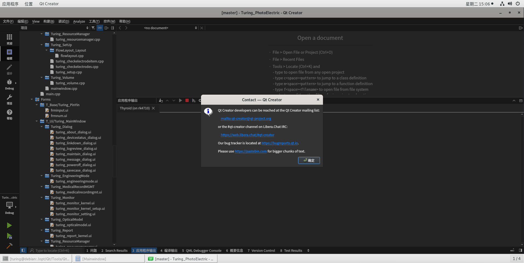Open the project view selector dropdown (项目)
Viewport: 524px width, 263px height.
(x=55, y=28)
